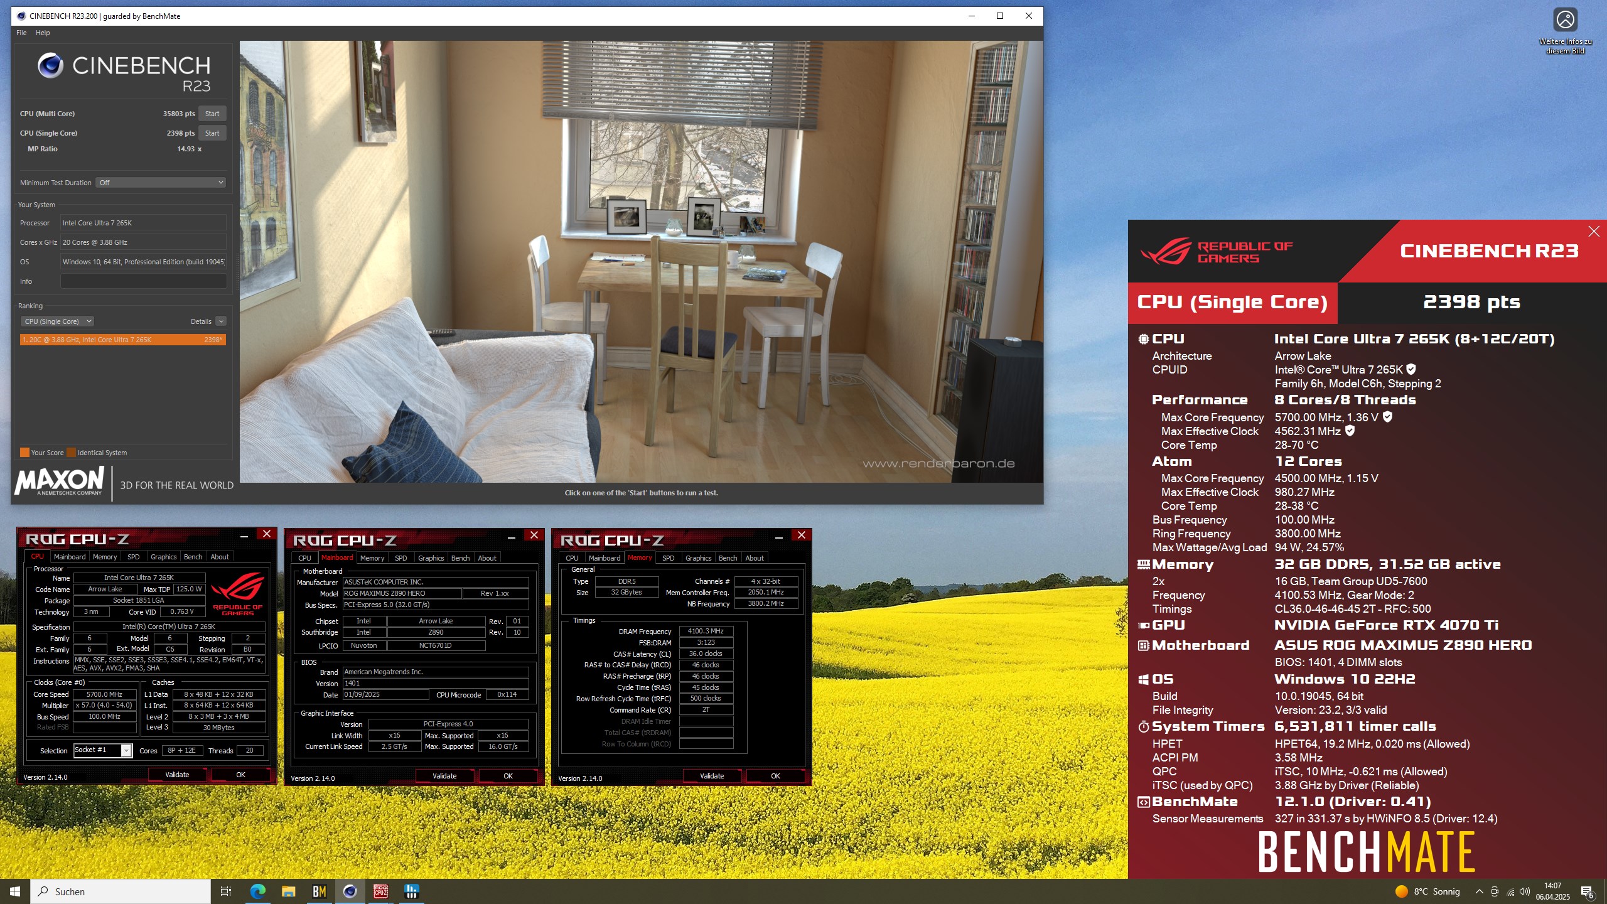
Task: Click the ROG logo in the BenchMate header
Action: tap(1216, 251)
